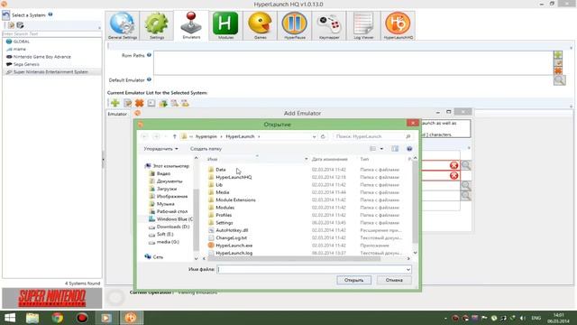This screenshot has width=577, height=325.
Task: Select the HyperLaunchHQ folder
Action: click(x=234, y=177)
